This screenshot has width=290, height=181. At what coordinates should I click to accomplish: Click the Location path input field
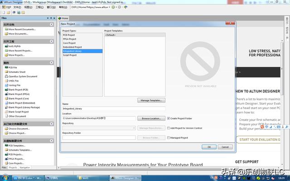(99, 119)
